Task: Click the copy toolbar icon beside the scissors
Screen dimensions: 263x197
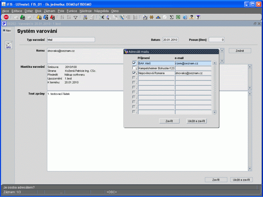Action: [x=108, y=17]
